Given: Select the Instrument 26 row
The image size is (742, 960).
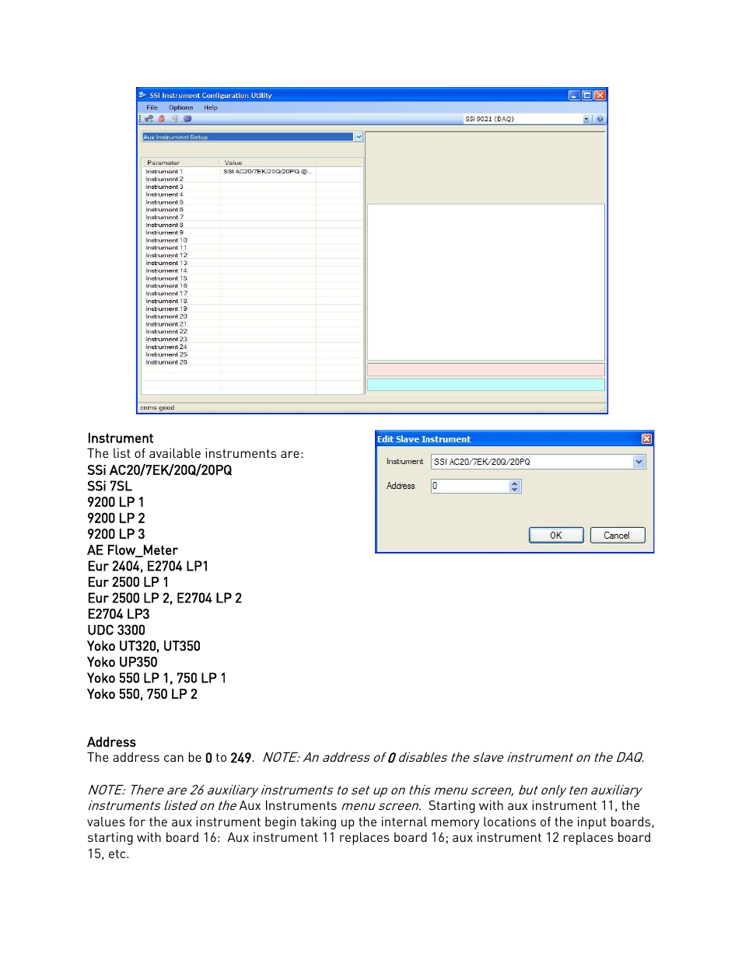Looking at the screenshot, I should (252, 361).
